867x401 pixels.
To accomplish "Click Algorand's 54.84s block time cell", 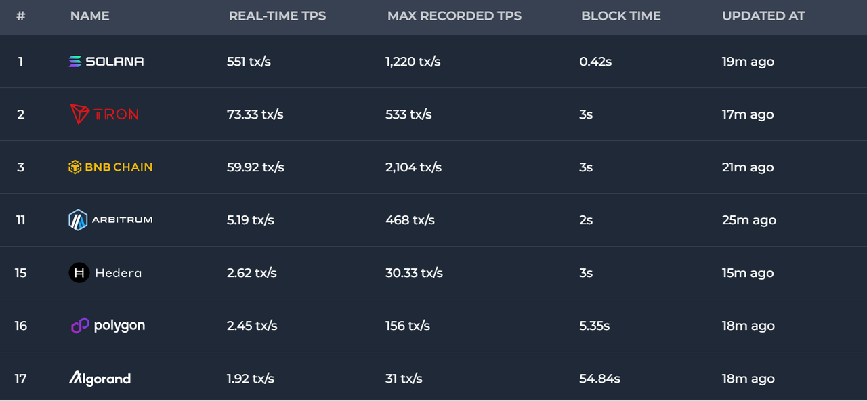I will (599, 379).
